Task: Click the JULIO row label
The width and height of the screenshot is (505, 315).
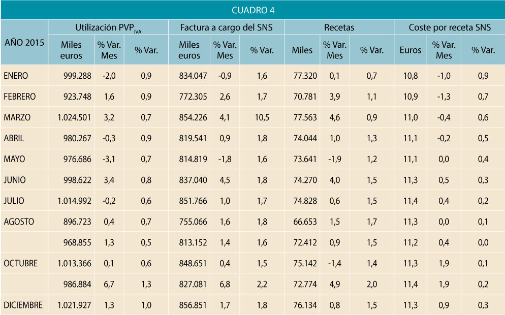Action: (x=14, y=201)
